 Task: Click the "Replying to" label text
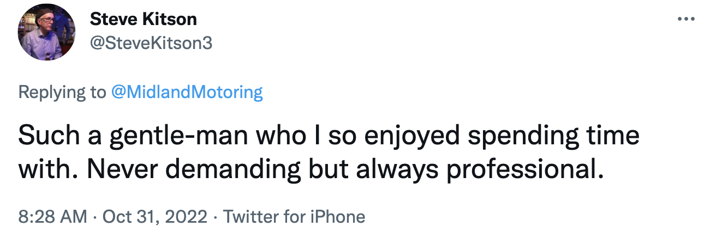62,92
